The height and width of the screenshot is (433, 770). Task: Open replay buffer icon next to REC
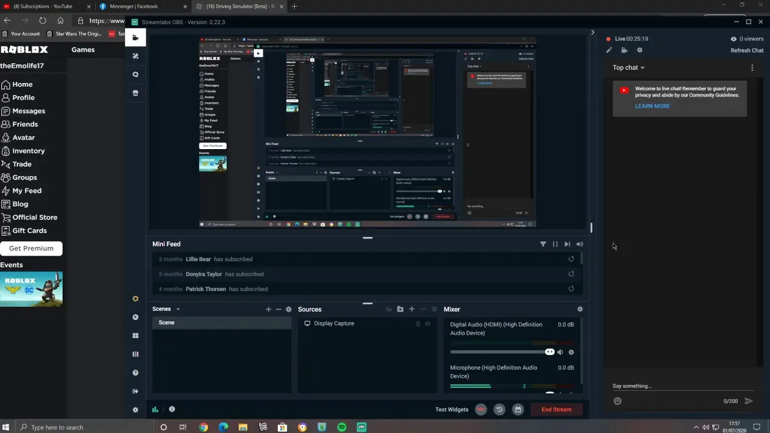499,410
